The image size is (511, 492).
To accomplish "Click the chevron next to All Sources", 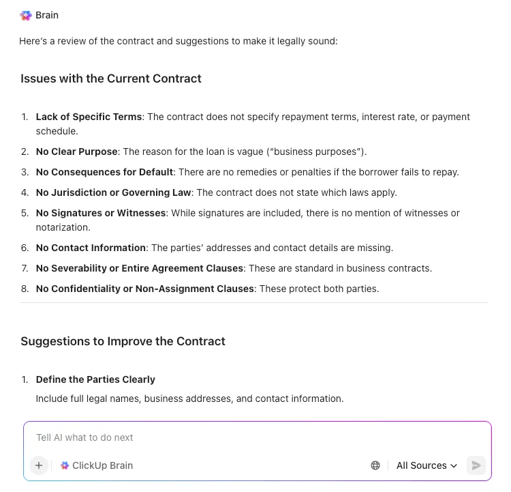I will click(454, 465).
